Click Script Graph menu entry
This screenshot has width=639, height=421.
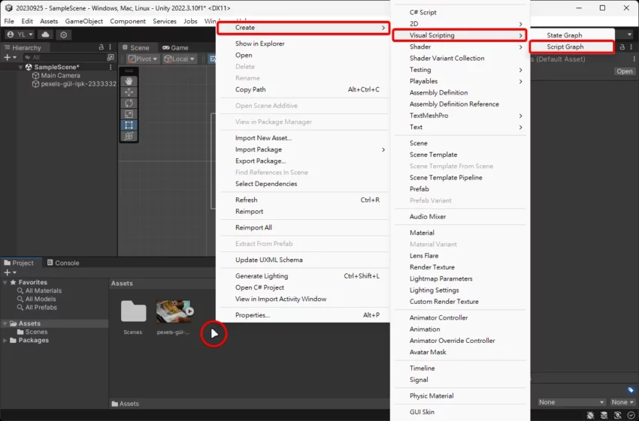tap(572, 47)
